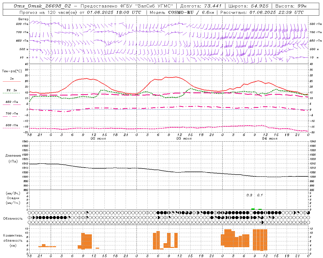This screenshot has width=323, height=258.
Task: Click forecast start time 01.06.2025 18:00 UTC
Action: pyautogui.click(x=114, y=12)
